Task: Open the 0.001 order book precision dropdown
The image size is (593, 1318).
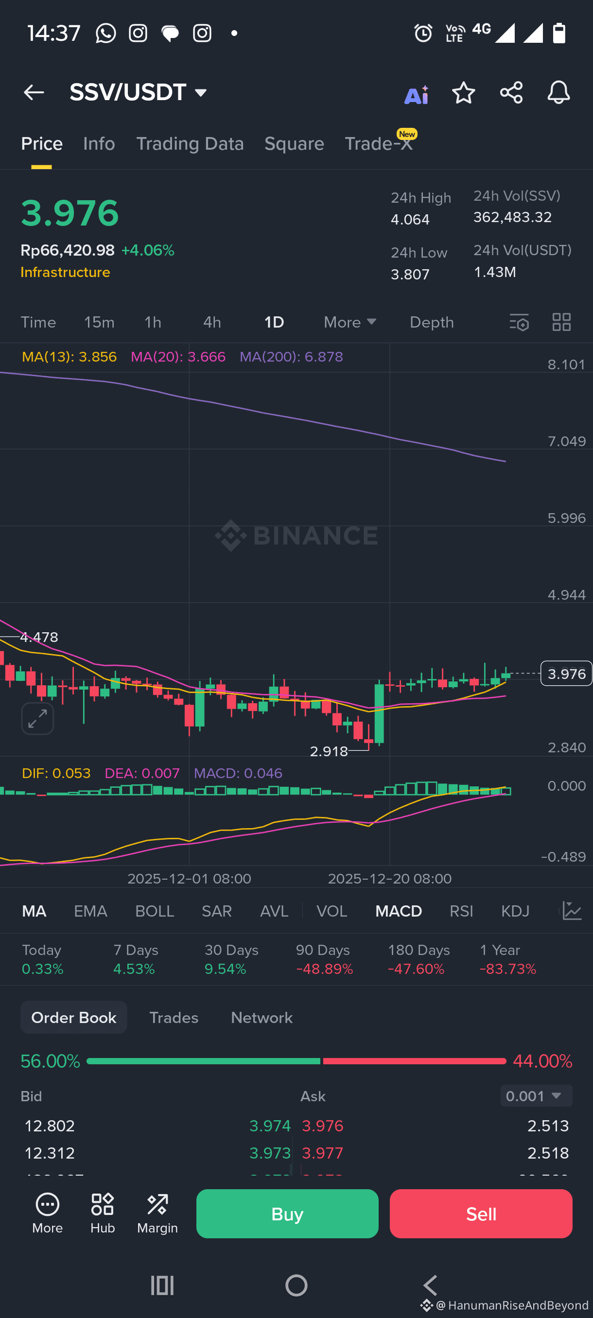Action: pyautogui.click(x=536, y=1096)
